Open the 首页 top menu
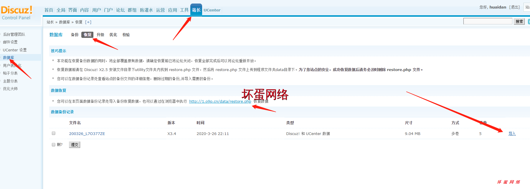The height and width of the screenshot is (189, 530). [x=49, y=10]
